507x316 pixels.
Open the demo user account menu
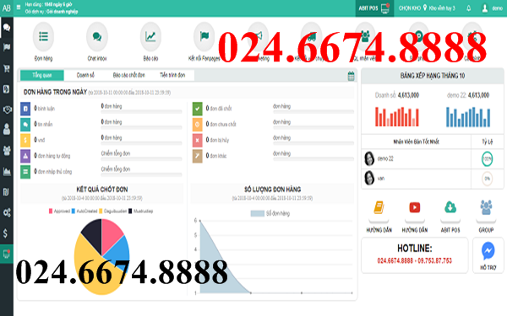[492, 8]
